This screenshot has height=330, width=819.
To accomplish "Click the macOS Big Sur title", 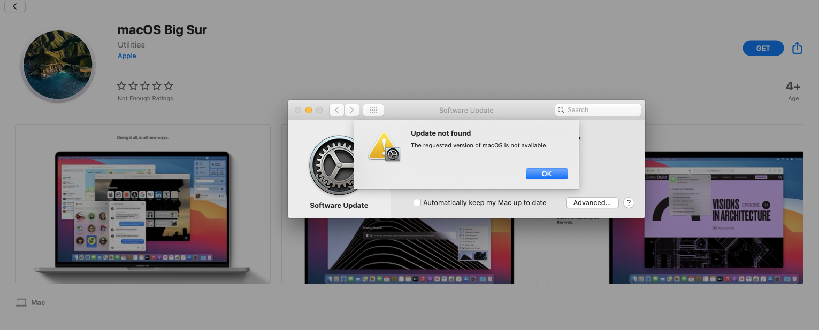I will 162,30.
